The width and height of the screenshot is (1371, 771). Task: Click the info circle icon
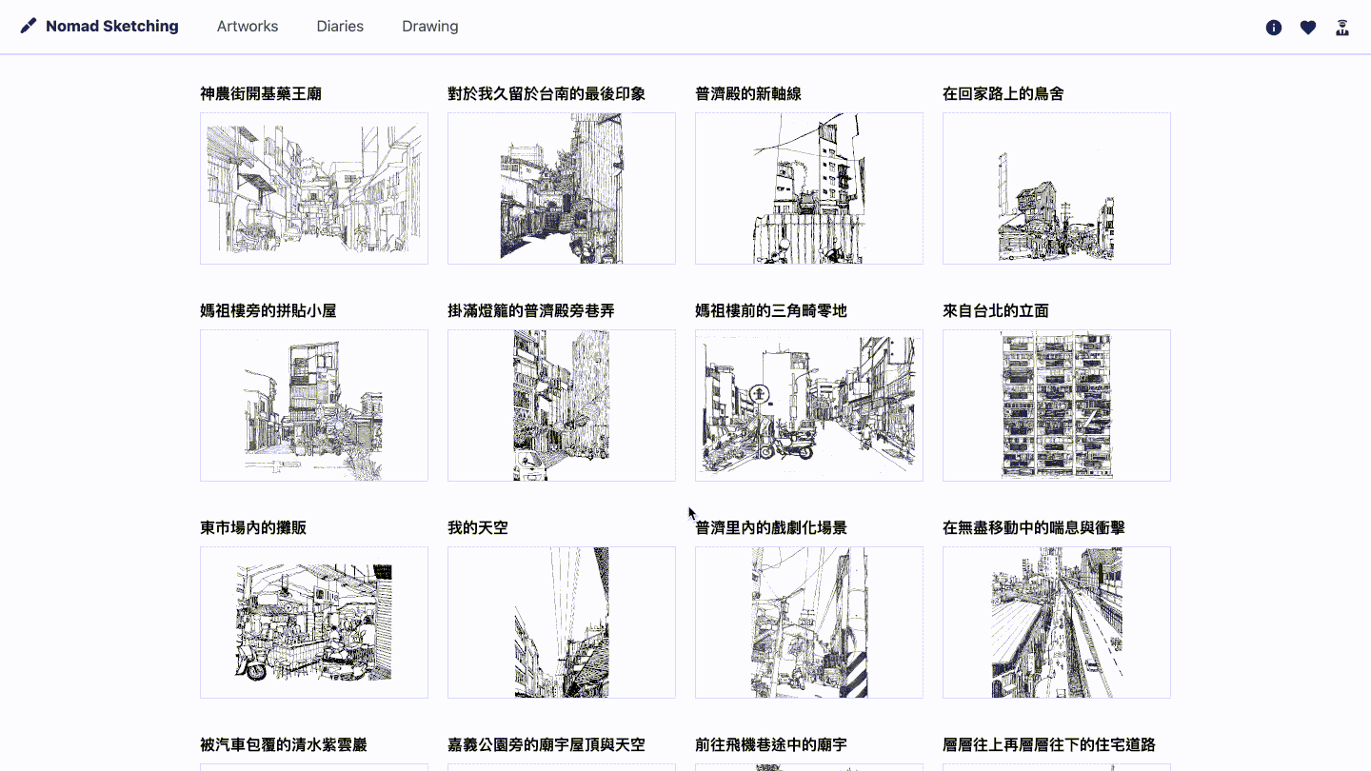coord(1274,28)
